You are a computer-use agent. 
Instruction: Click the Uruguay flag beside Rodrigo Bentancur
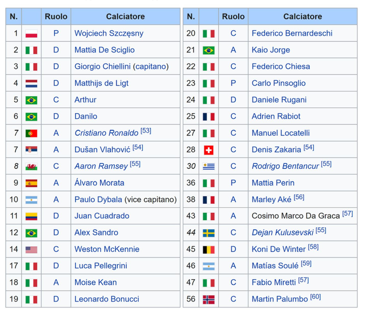pyautogui.click(x=208, y=167)
